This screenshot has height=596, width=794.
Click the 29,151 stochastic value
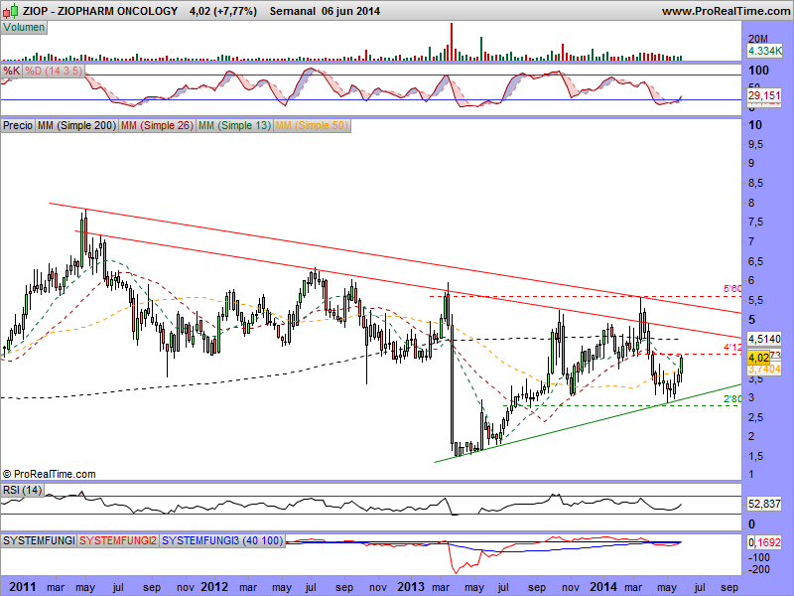coord(764,95)
